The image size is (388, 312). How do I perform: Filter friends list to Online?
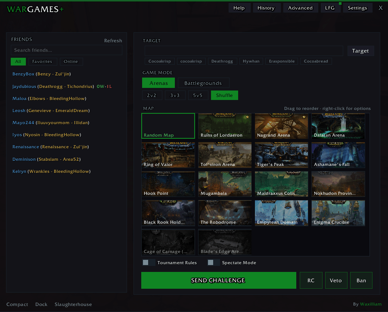[71, 62]
